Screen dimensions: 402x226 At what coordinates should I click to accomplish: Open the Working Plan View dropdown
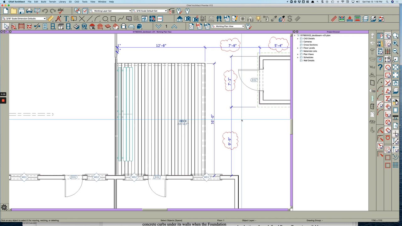coord(228,26)
